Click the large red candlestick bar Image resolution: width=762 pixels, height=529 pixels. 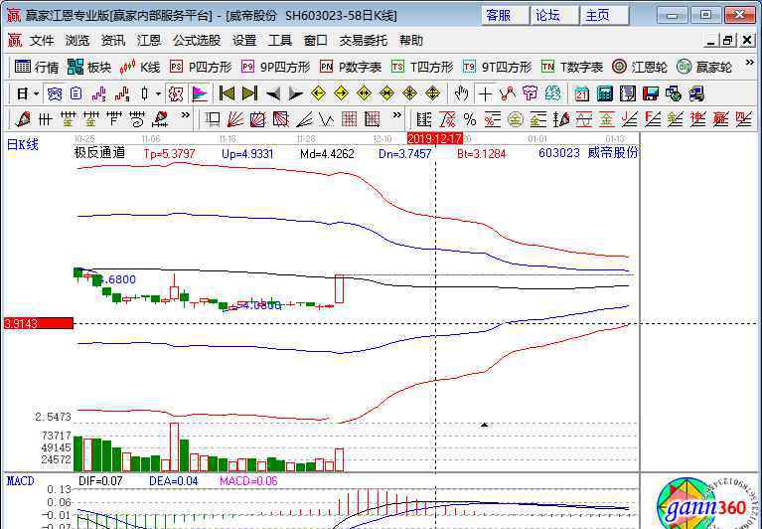pyautogui.click(x=339, y=288)
